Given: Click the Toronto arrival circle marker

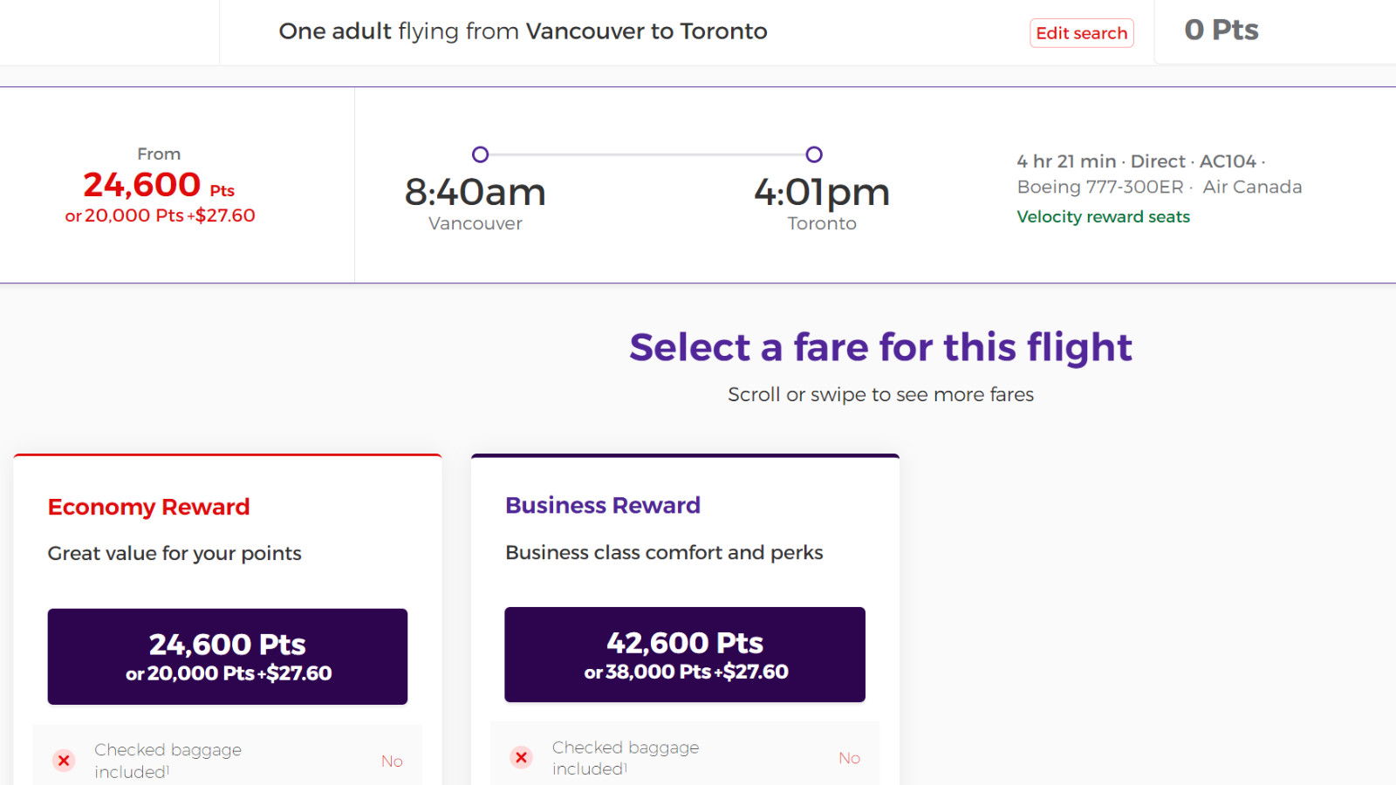Looking at the screenshot, I should (x=814, y=154).
